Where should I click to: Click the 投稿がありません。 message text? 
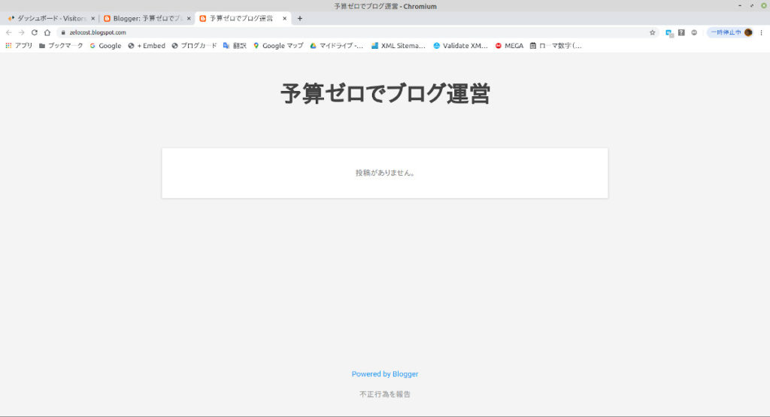click(x=385, y=173)
